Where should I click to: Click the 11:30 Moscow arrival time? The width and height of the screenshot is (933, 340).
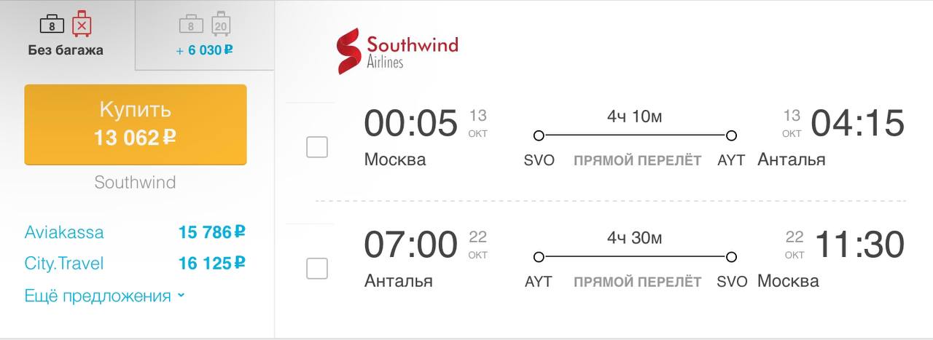click(859, 245)
